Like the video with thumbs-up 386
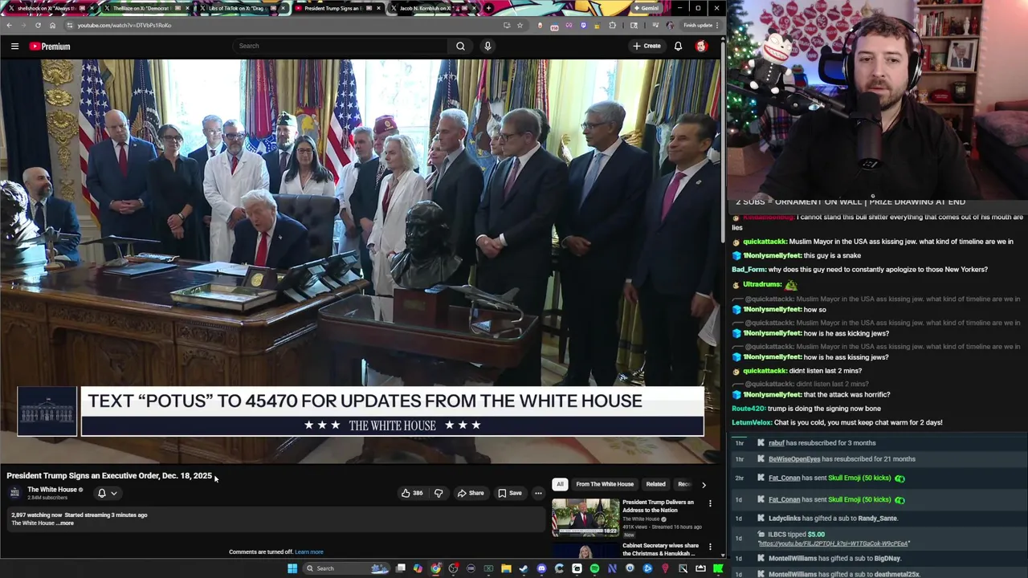 (x=412, y=493)
